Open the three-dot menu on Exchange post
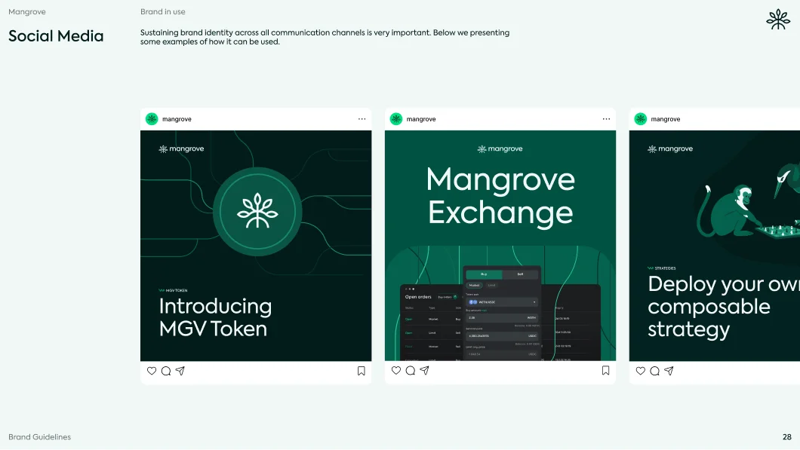This screenshot has height=450, width=800. click(x=606, y=118)
